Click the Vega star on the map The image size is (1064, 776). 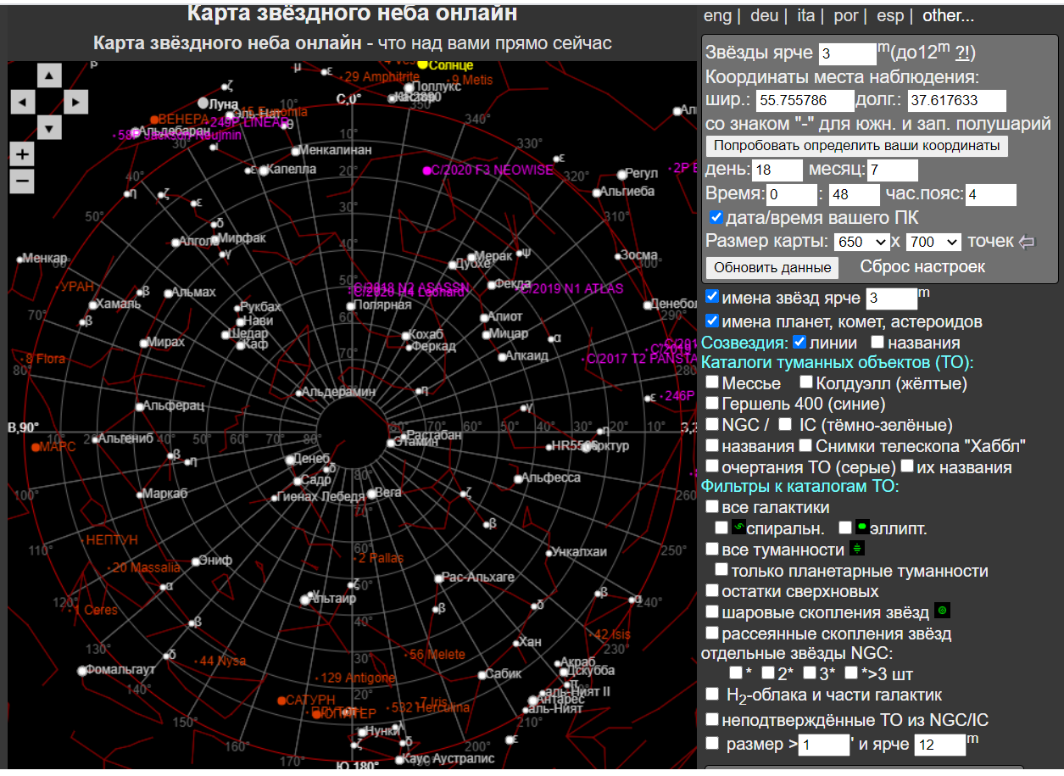371,494
